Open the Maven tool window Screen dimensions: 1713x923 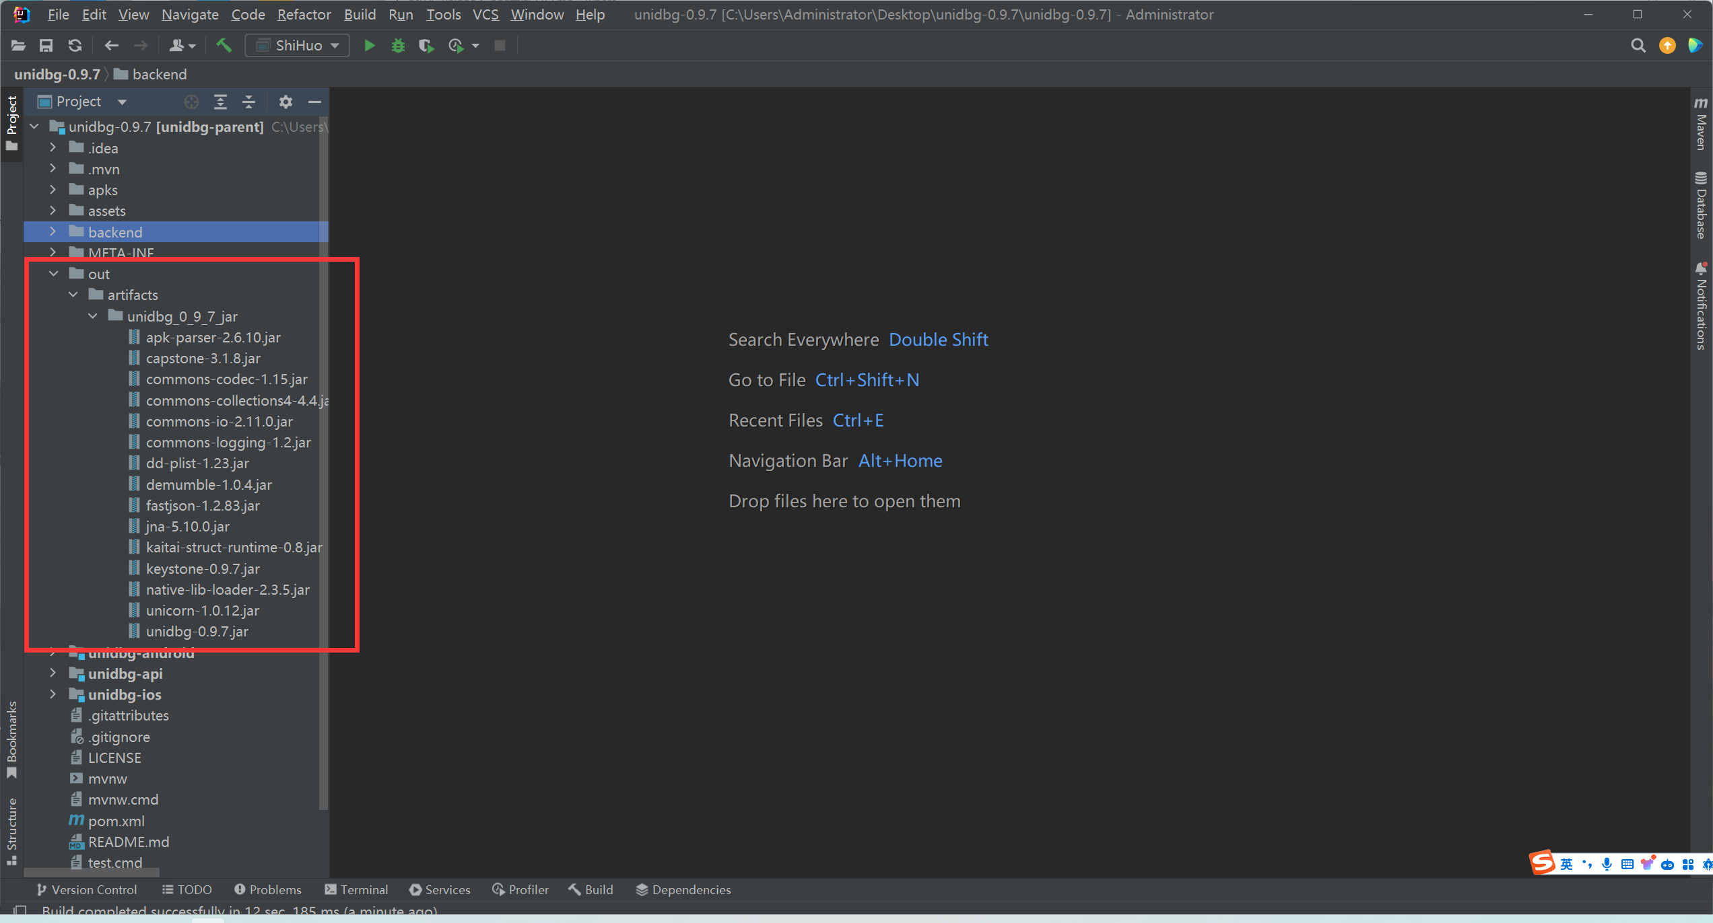coord(1702,124)
